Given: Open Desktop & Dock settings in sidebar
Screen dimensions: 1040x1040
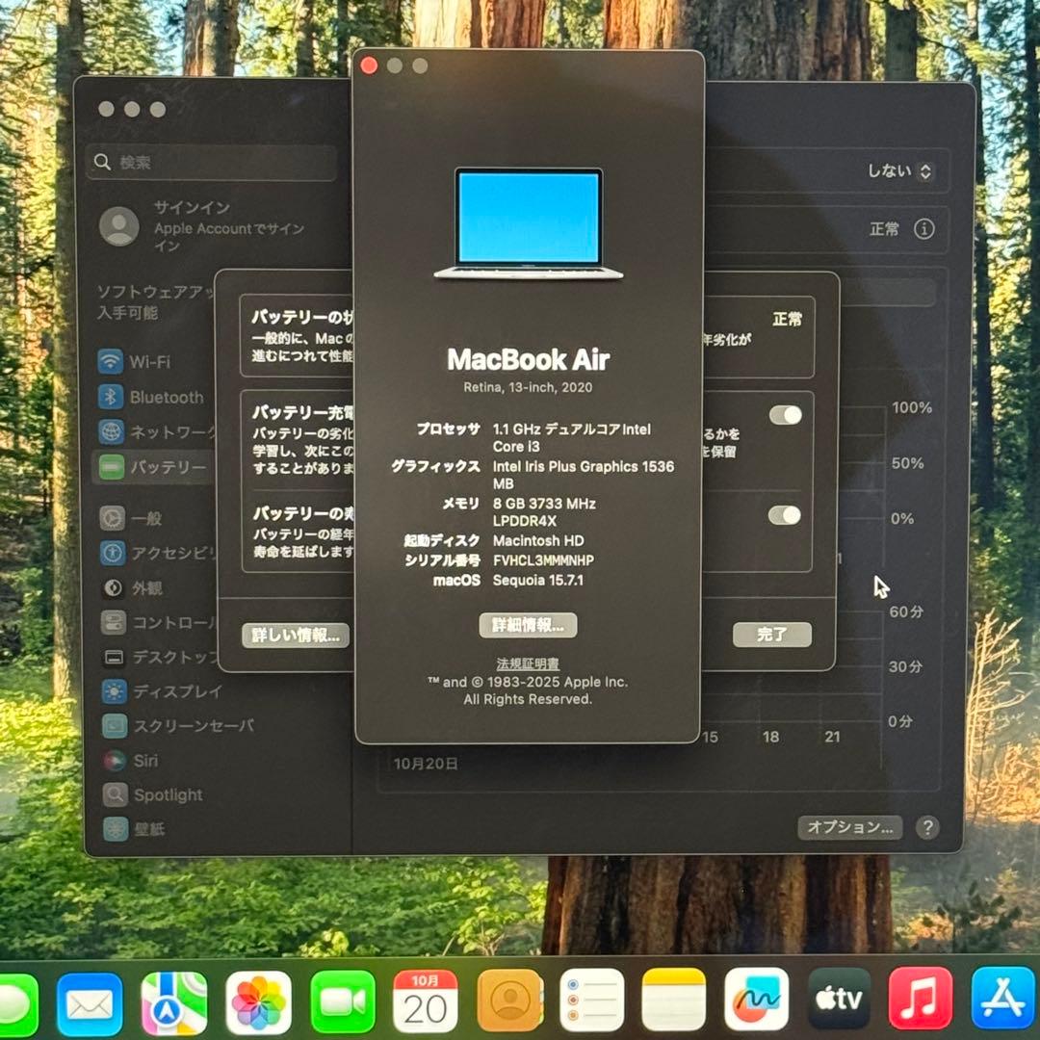Looking at the screenshot, I should (158, 658).
